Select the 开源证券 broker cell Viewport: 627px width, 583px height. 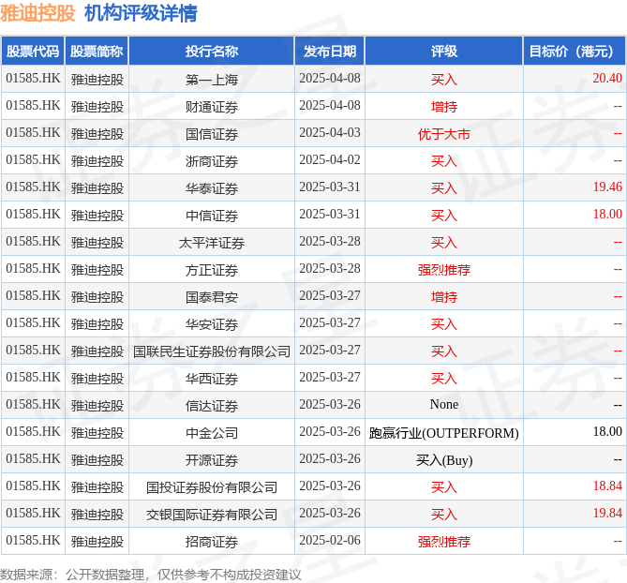pyautogui.click(x=212, y=460)
